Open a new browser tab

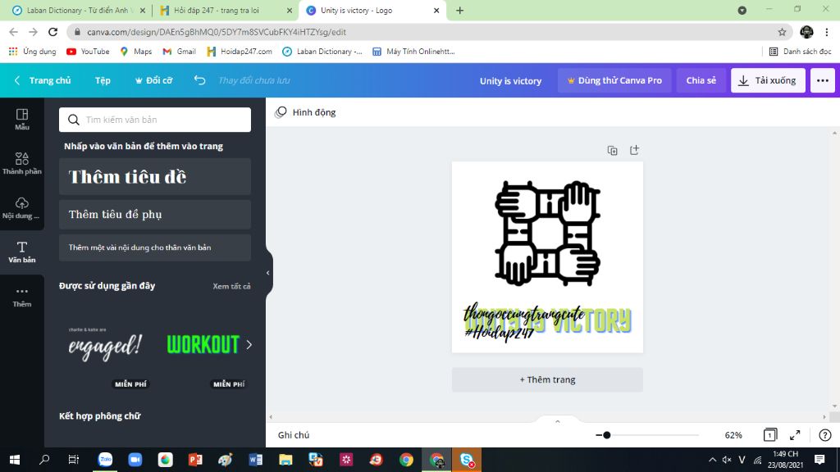pos(459,10)
